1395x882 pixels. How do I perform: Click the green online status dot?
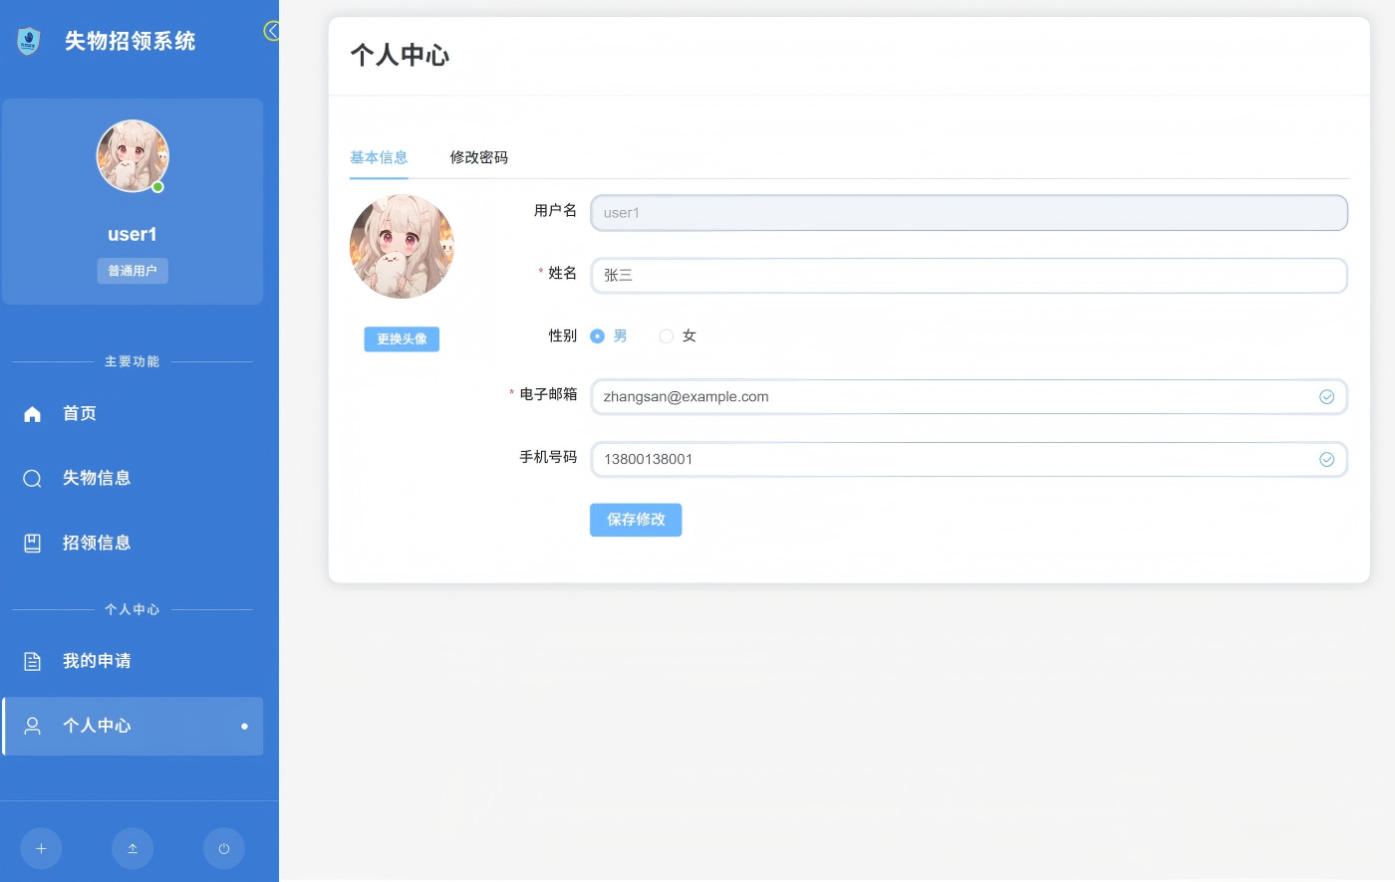(157, 187)
